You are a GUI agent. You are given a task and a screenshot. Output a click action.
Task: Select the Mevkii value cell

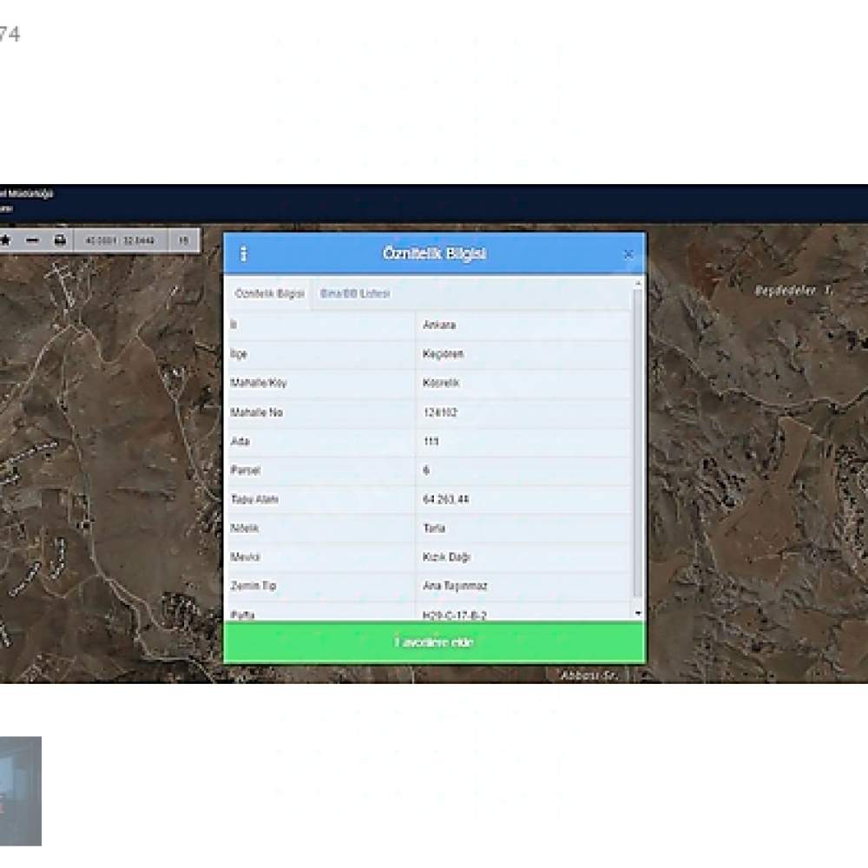coord(523,557)
